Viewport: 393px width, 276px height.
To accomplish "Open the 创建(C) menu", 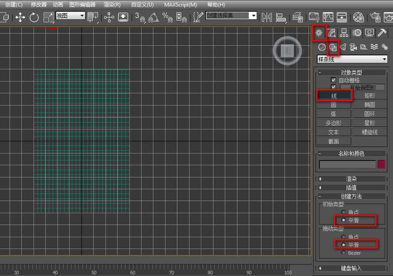I will point(14,4).
